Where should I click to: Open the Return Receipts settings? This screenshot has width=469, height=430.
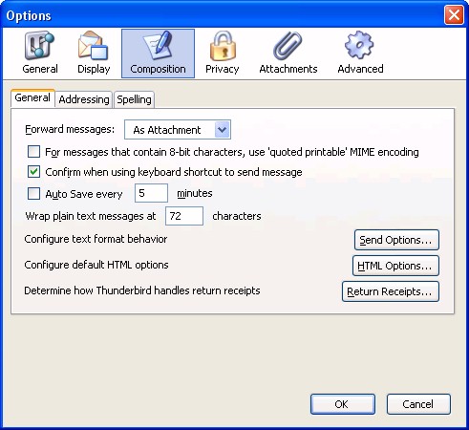click(x=391, y=291)
